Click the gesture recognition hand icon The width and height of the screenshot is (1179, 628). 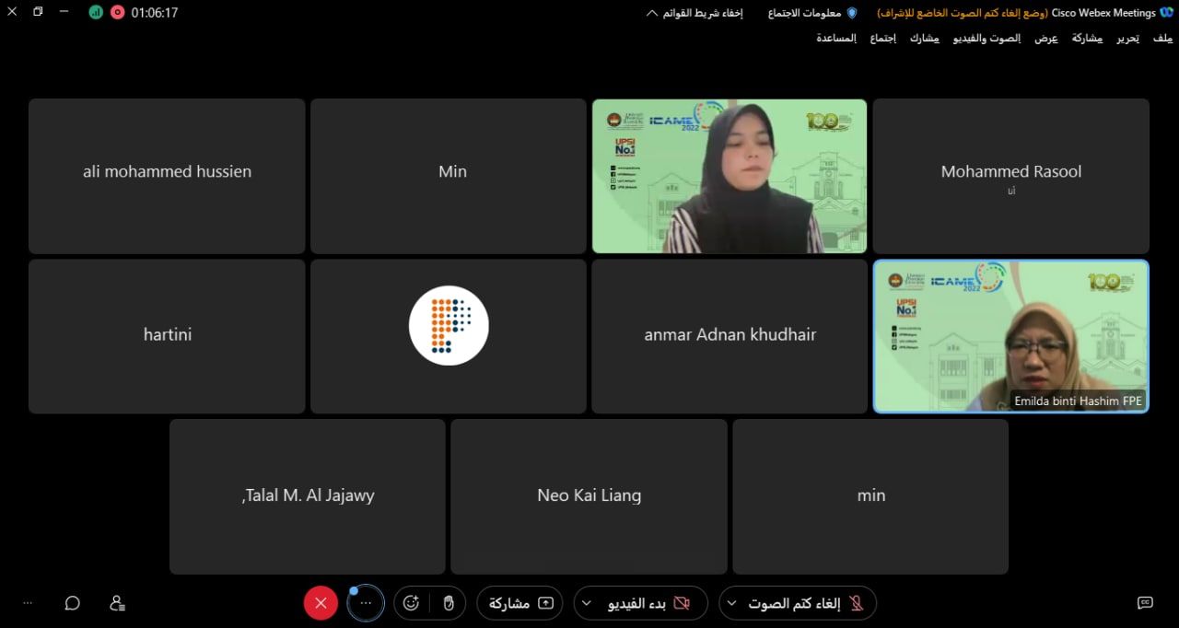(449, 603)
